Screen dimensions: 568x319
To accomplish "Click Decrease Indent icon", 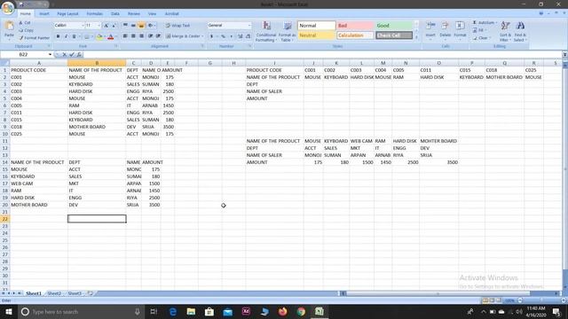I will [150, 36].
